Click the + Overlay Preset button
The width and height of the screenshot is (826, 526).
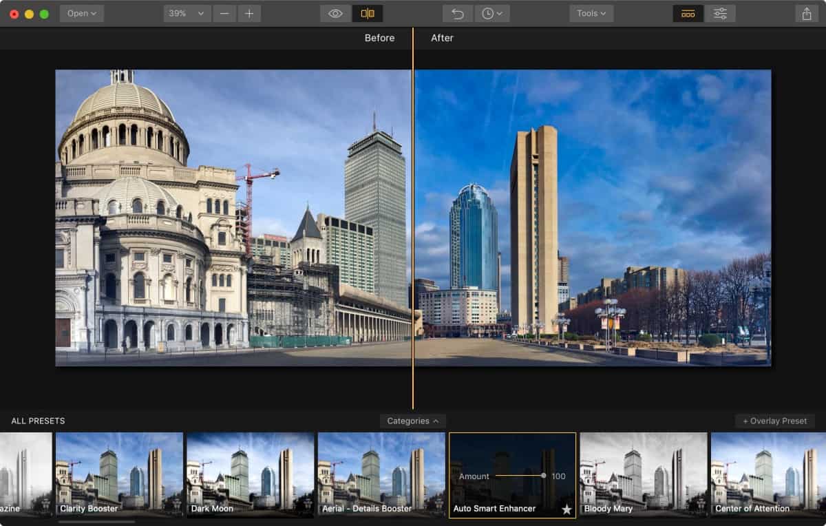(x=775, y=421)
